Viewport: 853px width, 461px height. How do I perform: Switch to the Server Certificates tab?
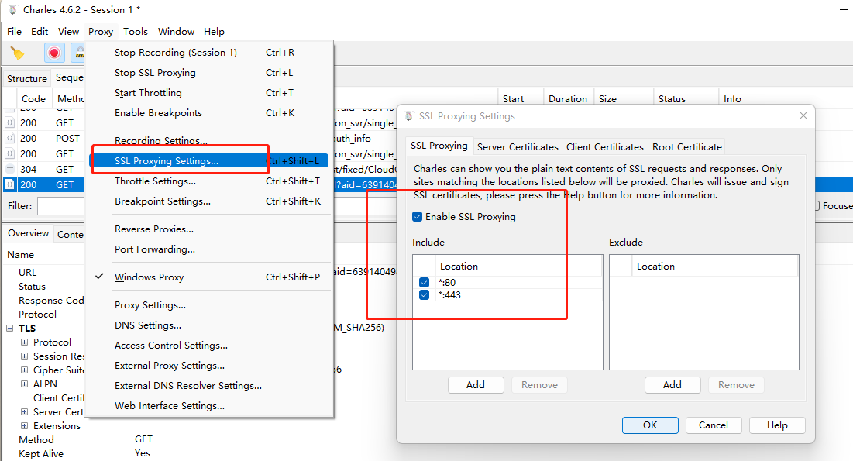518,147
